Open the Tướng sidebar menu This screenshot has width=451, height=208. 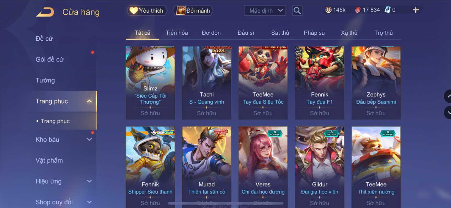click(x=45, y=80)
